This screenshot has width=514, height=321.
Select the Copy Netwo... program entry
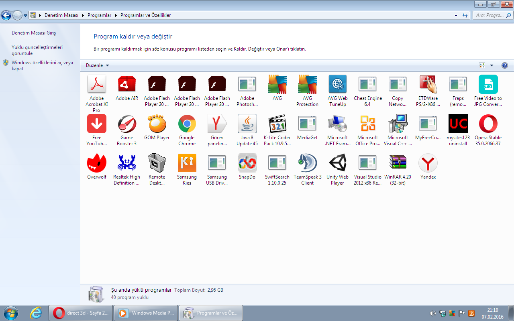coord(398,91)
